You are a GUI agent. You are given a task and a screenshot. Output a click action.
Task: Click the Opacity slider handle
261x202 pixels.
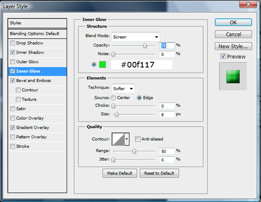point(145,46)
